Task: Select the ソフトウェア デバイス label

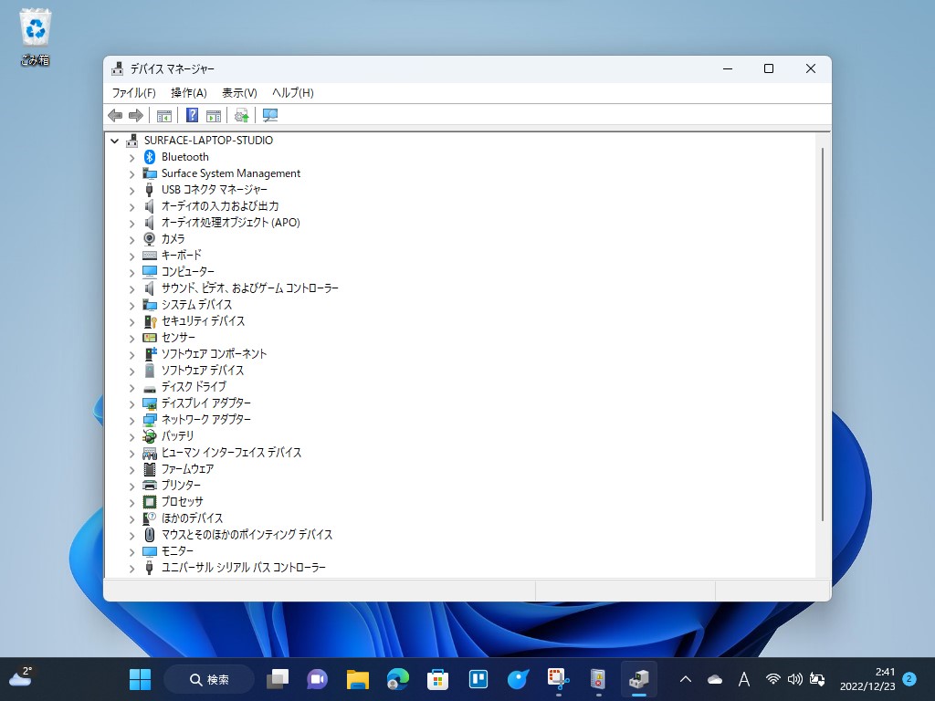Action: (x=203, y=371)
